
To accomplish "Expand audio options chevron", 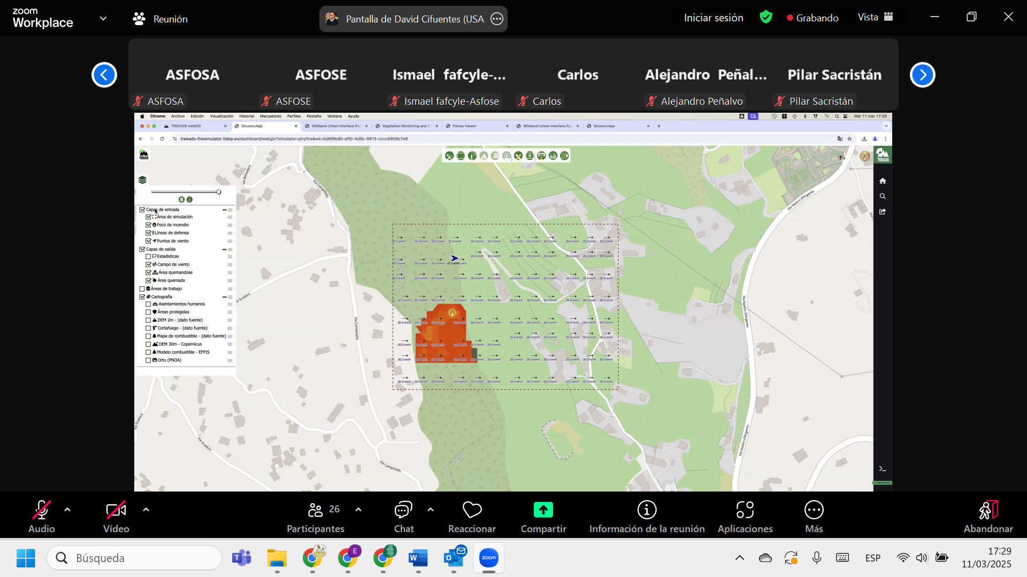I will (x=67, y=510).
